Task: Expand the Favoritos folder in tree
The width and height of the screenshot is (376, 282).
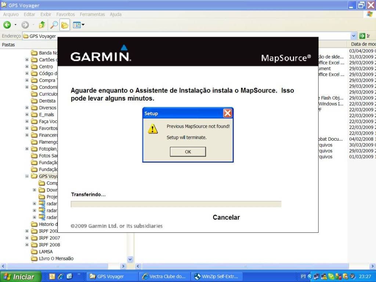Action: pyautogui.click(x=27, y=128)
